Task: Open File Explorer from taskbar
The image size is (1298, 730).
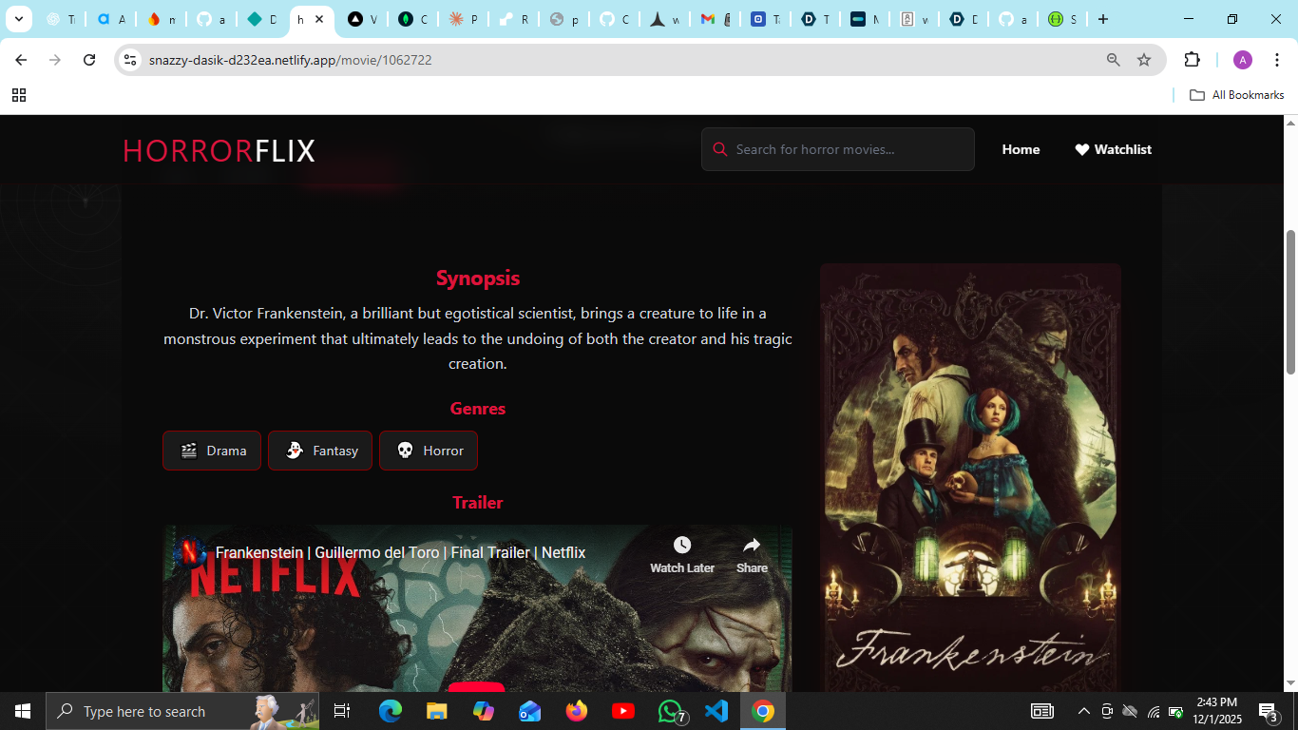Action: tap(436, 711)
